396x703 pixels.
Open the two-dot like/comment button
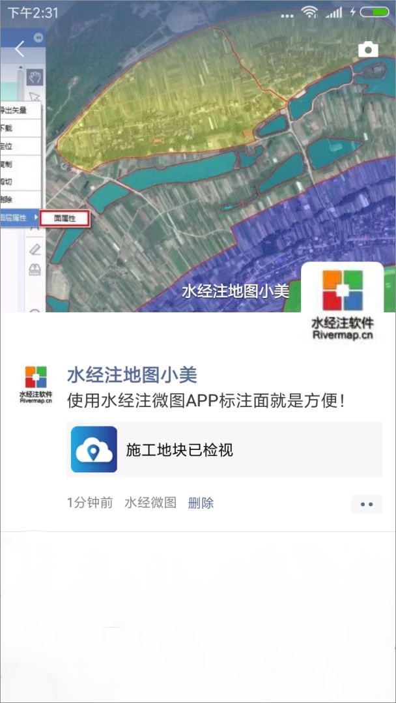[x=367, y=504]
